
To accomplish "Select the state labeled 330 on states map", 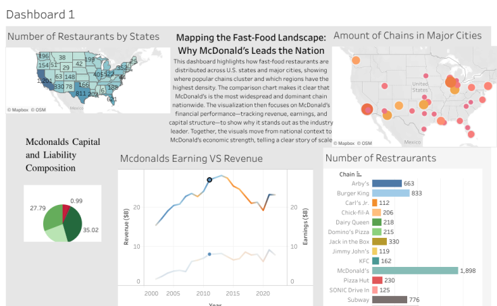I will point(59,86).
